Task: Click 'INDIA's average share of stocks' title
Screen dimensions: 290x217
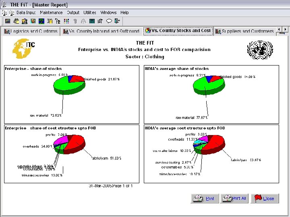Action: click(176, 69)
